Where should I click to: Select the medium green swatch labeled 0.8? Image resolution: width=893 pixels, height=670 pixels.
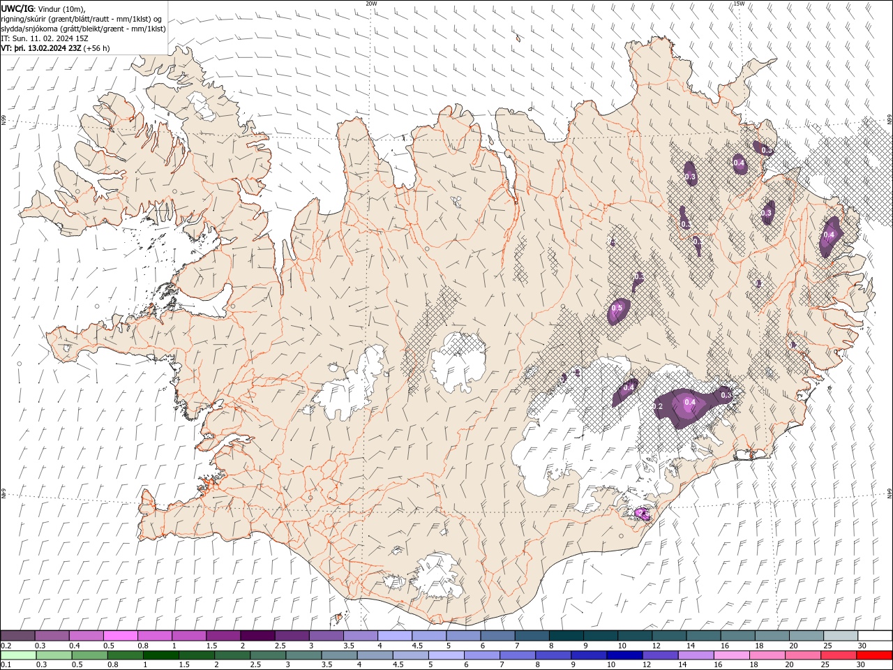point(124,655)
